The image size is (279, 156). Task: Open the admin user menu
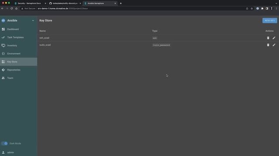point(18,152)
